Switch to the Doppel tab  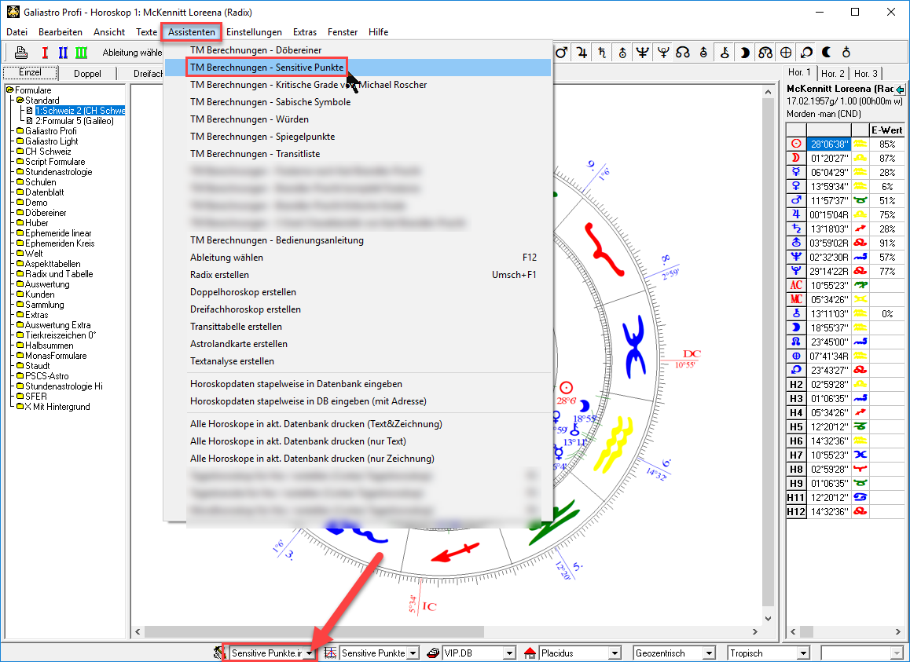(x=88, y=74)
